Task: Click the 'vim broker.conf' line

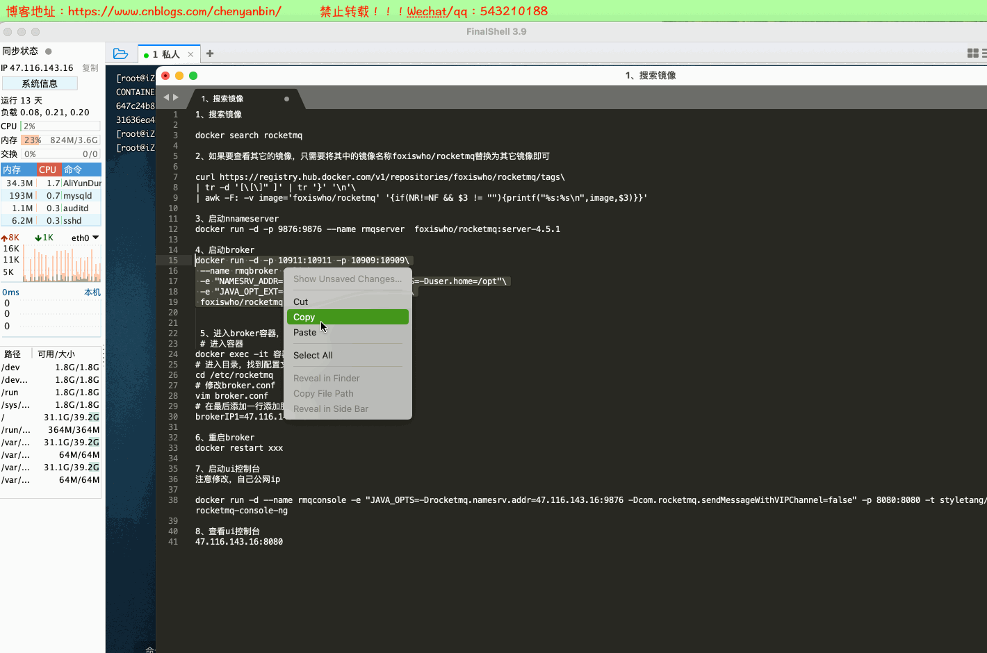Action: [231, 396]
